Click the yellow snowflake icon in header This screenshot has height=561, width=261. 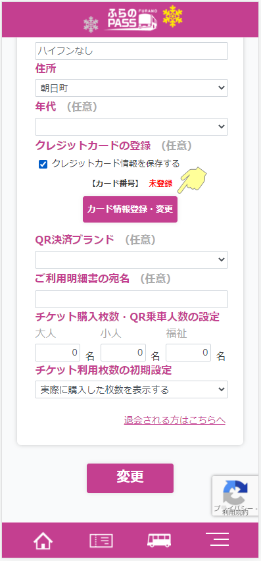(172, 16)
